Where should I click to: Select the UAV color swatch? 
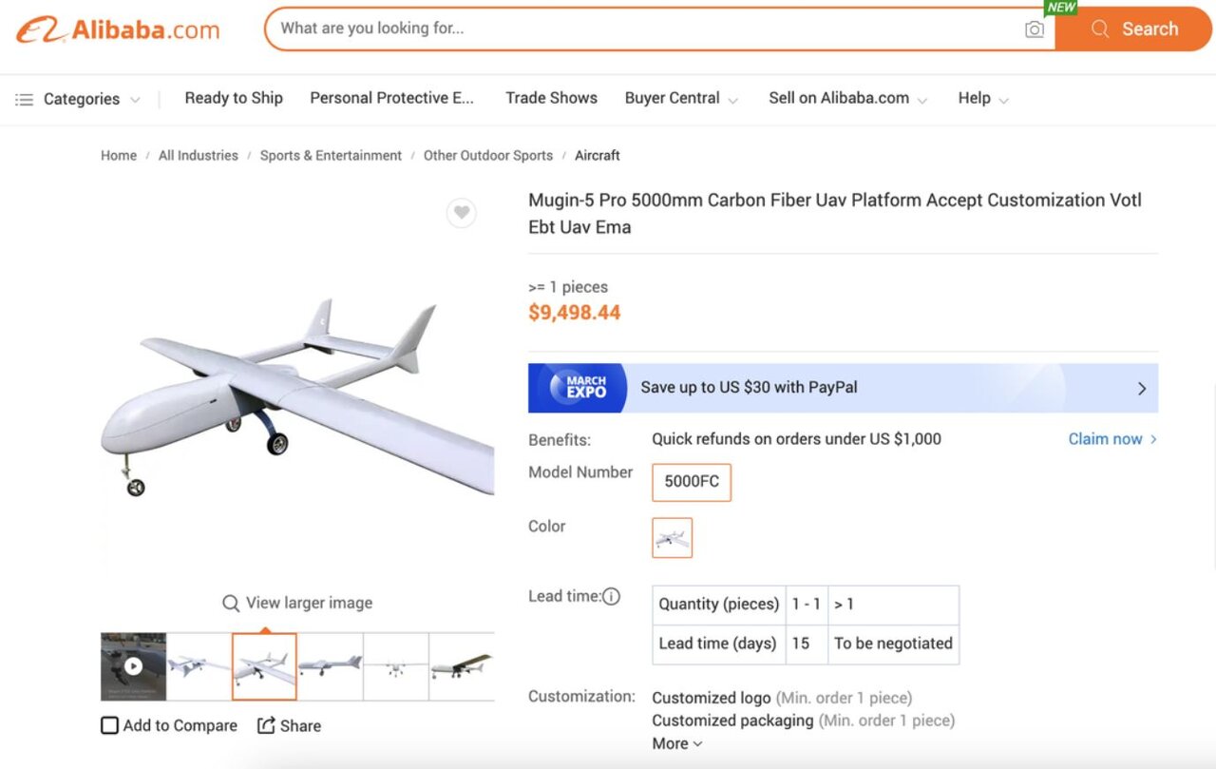click(x=673, y=538)
